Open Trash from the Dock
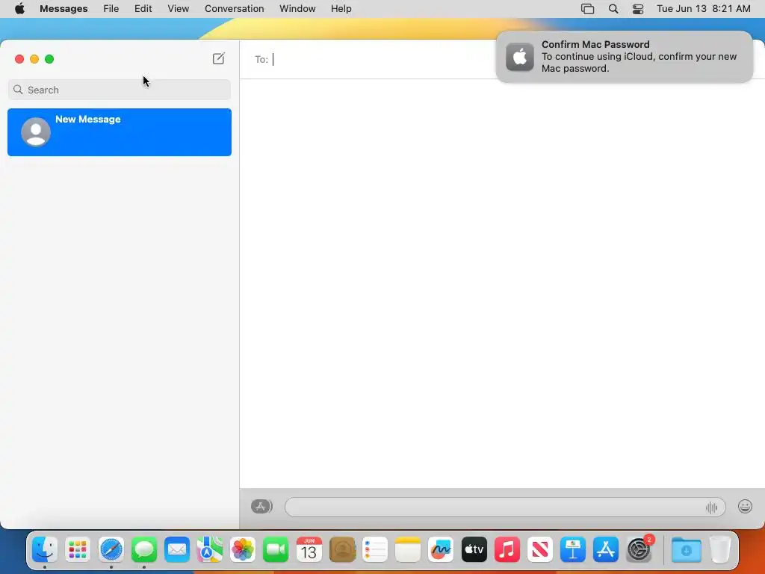 click(719, 549)
